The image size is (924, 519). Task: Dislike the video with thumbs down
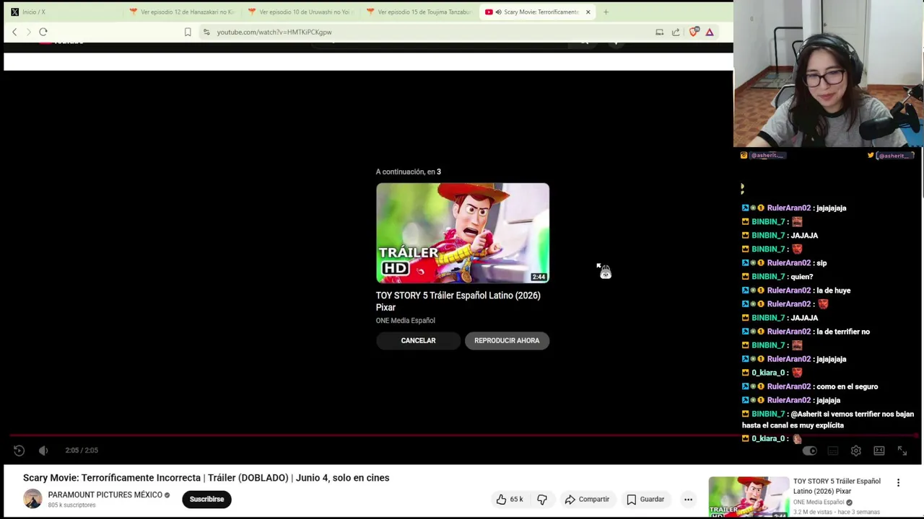[542, 499]
